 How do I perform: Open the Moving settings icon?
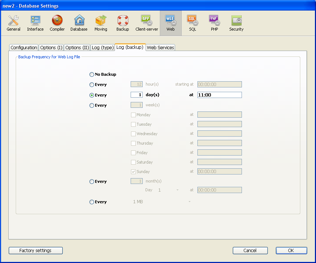[x=101, y=23]
